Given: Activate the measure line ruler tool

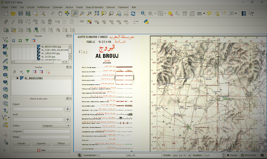Looking at the screenshot, I should click(199, 13).
